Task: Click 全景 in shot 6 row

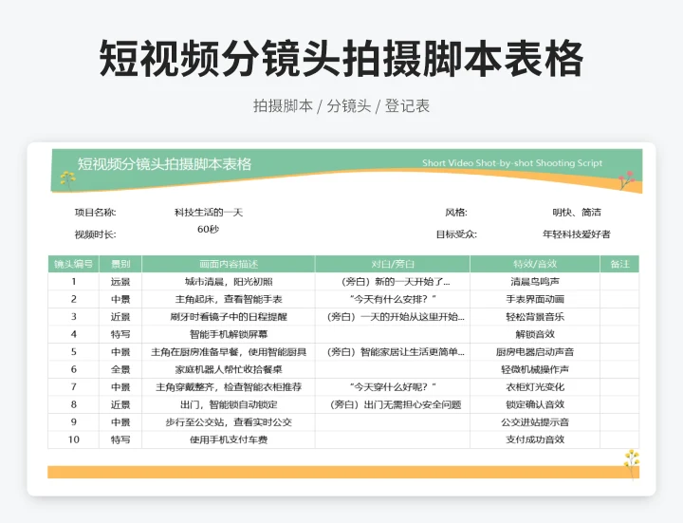Action: pyautogui.click(x=120, y=369)
